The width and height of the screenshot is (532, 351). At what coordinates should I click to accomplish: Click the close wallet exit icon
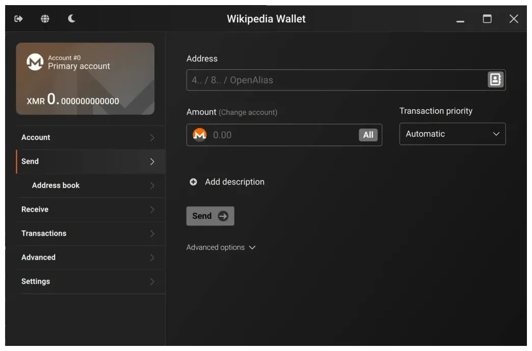[19, 19]
